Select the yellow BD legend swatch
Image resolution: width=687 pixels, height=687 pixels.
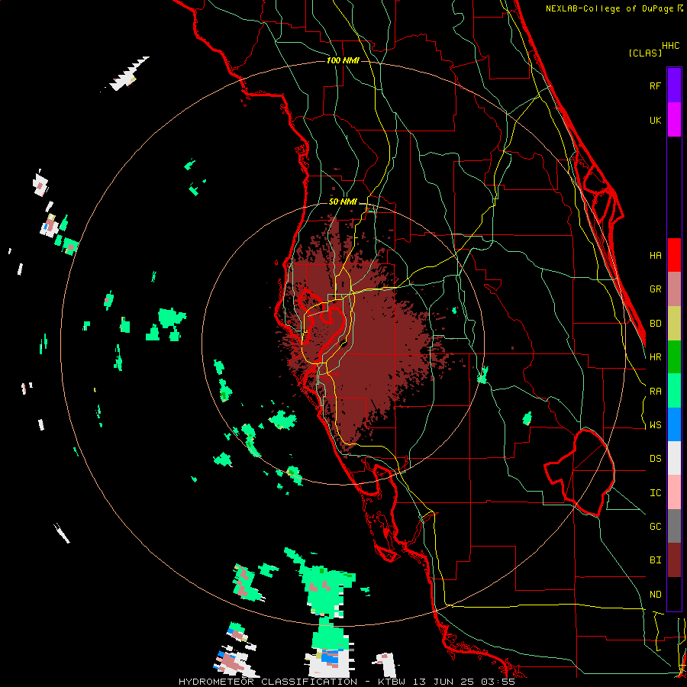pyautogui.click(x=674, y=324)
